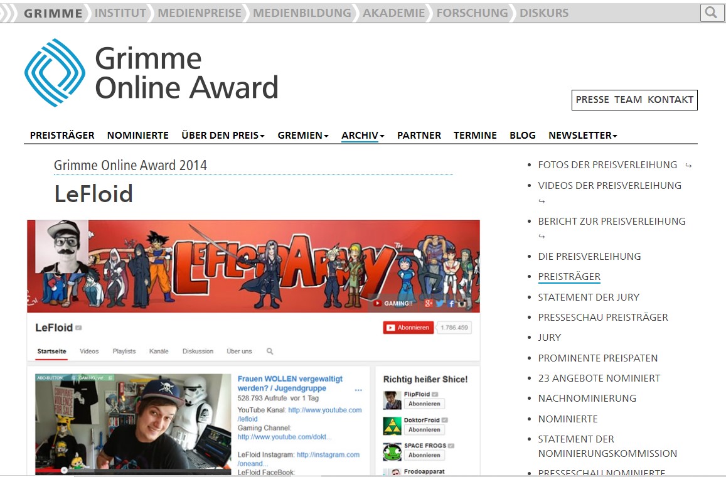Click the FlipFloid channel avatar
This screenshot has height=477, width=726.
point(392,400)
